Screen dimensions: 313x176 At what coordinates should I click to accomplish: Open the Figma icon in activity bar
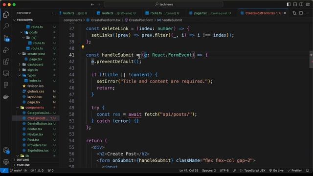coord(6,85)
